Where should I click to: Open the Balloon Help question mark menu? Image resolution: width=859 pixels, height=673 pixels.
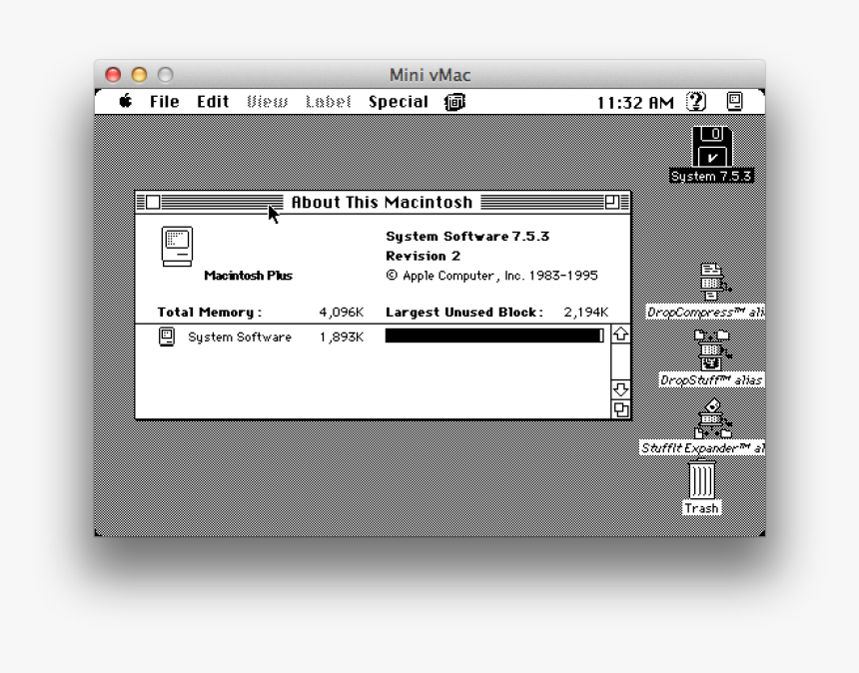pyautogui.click(x=696, y=101)
